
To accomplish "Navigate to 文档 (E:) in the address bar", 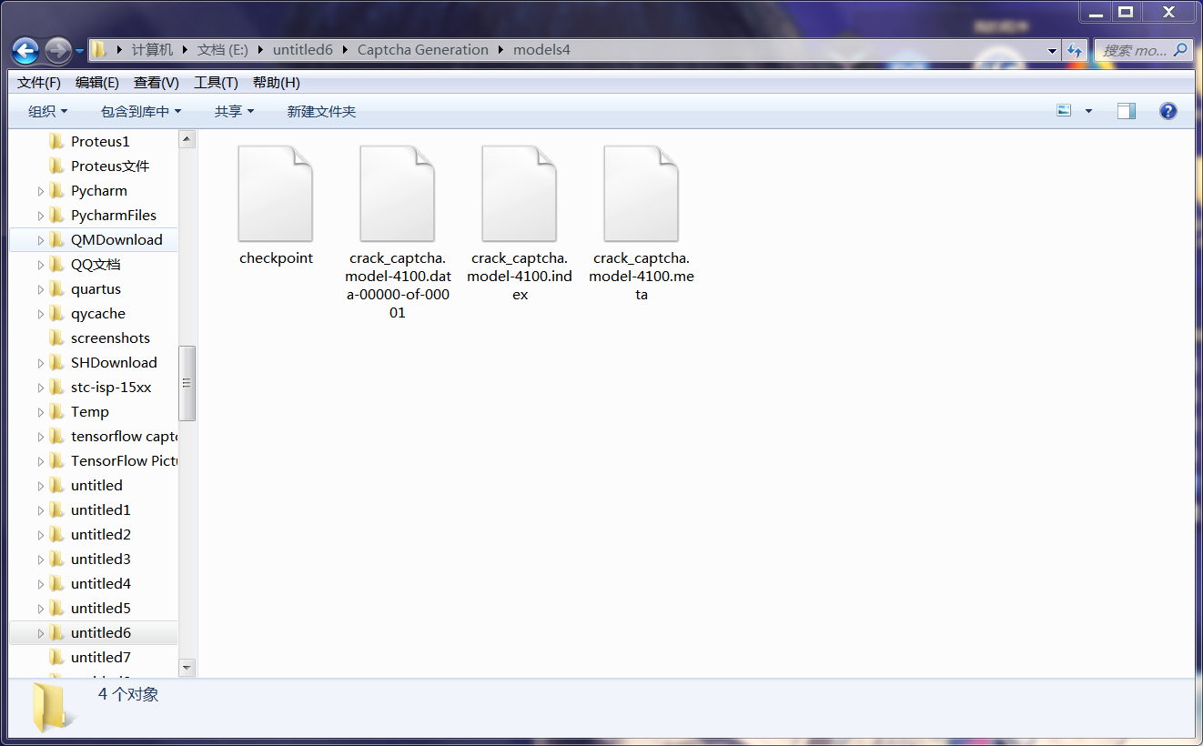I will 223,50.
